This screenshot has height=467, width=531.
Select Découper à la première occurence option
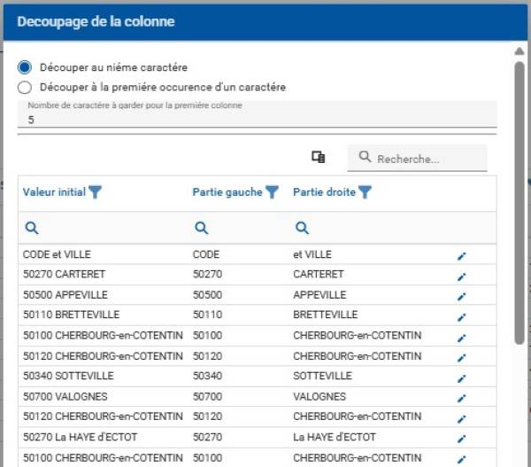[x=25, y=88]
